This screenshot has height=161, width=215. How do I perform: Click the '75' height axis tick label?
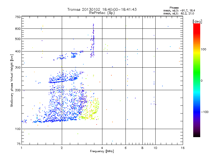pyautogui.click(x=19, y=144)
